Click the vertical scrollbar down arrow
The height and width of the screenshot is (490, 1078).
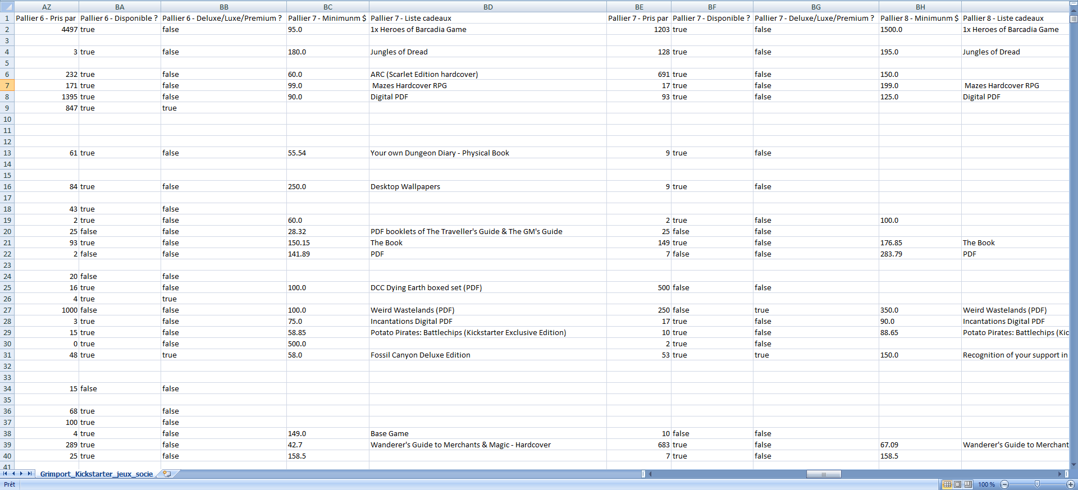point(1074,465)
